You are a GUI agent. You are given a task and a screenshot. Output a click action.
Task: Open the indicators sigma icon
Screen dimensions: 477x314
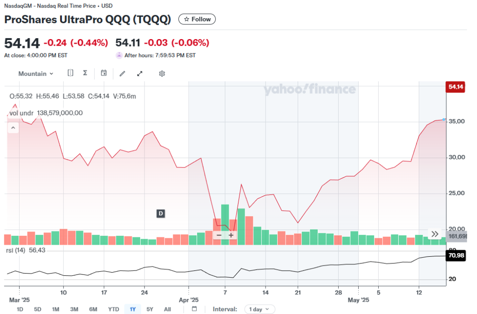point(85,73)
